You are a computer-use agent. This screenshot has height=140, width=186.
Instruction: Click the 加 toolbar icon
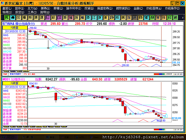[19, 18]
